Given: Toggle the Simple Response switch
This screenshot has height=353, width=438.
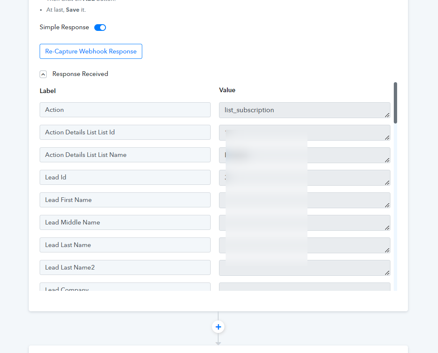Looking at the screenshot, I should click(x=100, y=28).
